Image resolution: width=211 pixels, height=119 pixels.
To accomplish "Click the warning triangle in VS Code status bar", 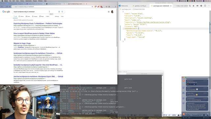I will (x=178, y=115).
